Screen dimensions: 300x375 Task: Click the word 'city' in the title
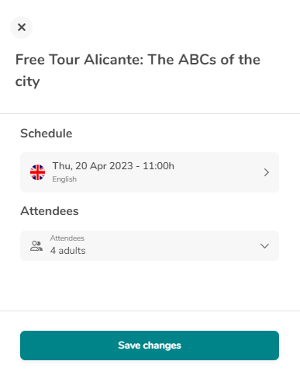pyautogui.click(x=28, y=82)
